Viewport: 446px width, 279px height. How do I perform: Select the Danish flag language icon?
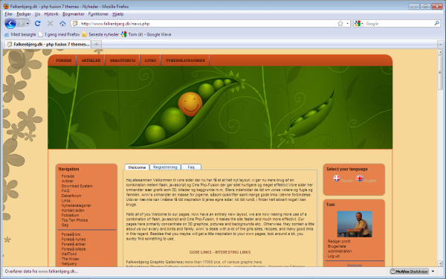(337, 179)
